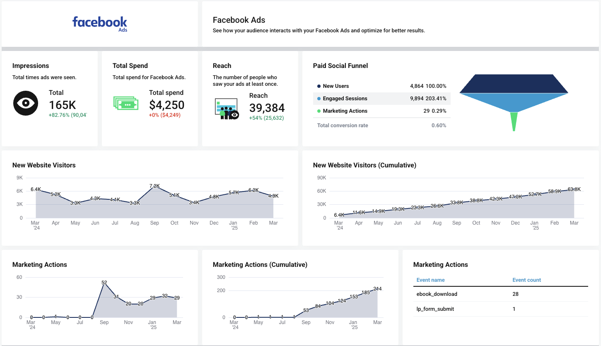Screen dimensions: 601x346
Task: Select the green funnel spout segment
Action: (x=514, y=121)
